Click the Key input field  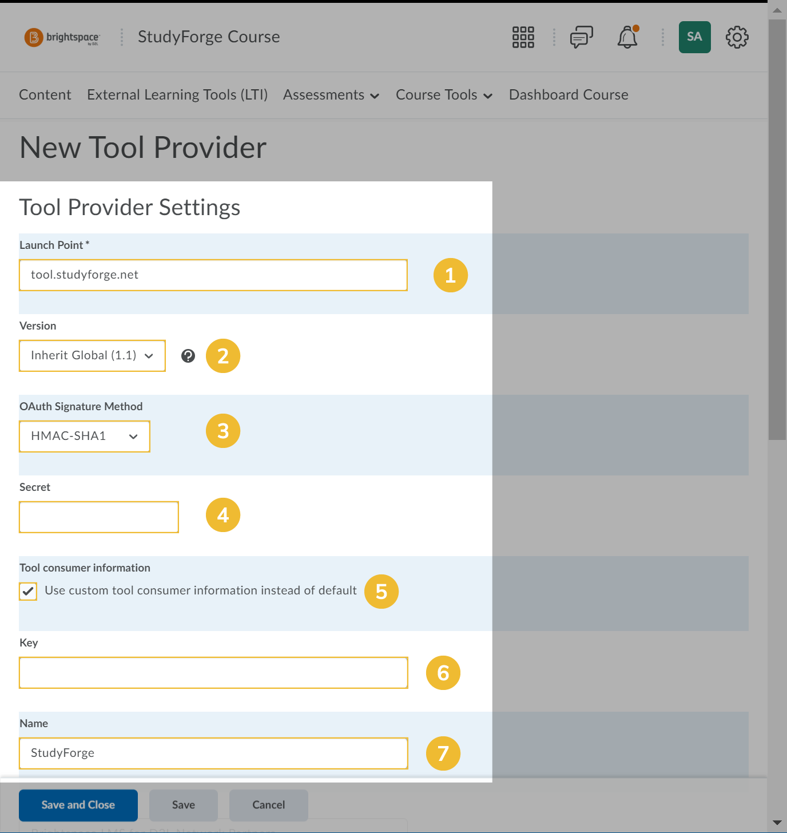pyautogui.click(x=213, y=673)
